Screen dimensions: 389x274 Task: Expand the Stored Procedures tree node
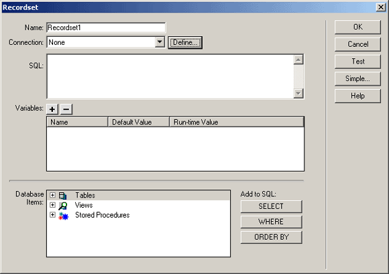tap(52, 215)
